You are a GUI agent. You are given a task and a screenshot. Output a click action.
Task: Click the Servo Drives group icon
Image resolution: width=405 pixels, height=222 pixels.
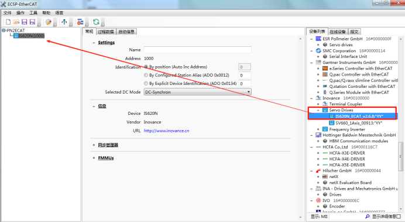pyautogui.click(x=325, y=110)
